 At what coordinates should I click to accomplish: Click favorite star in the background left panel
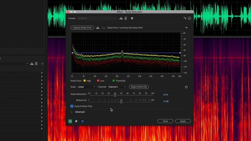[42, 63]
